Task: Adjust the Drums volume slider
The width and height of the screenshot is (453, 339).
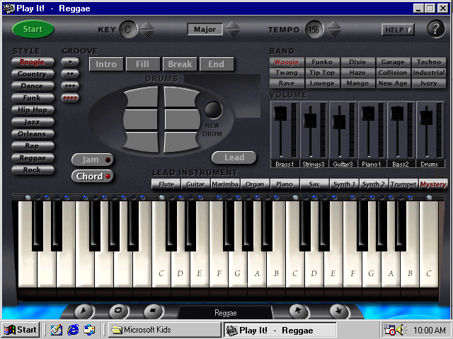Action: pos(426,113)
